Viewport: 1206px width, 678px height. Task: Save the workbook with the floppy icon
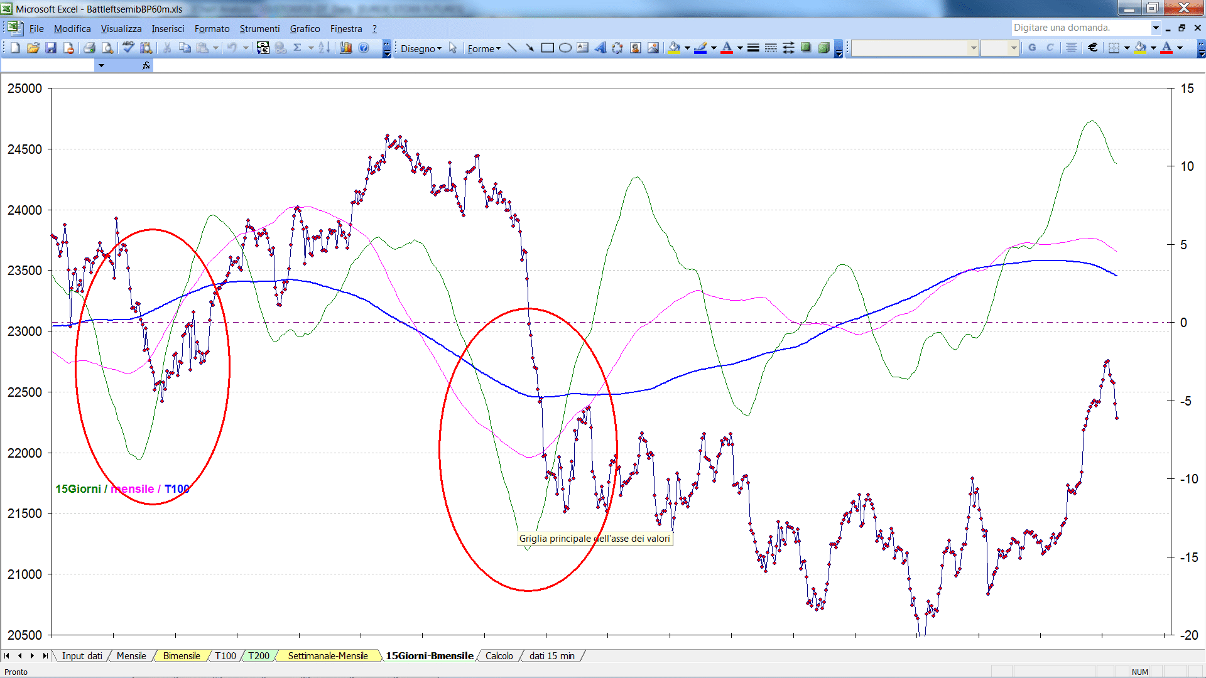point(51,48)
